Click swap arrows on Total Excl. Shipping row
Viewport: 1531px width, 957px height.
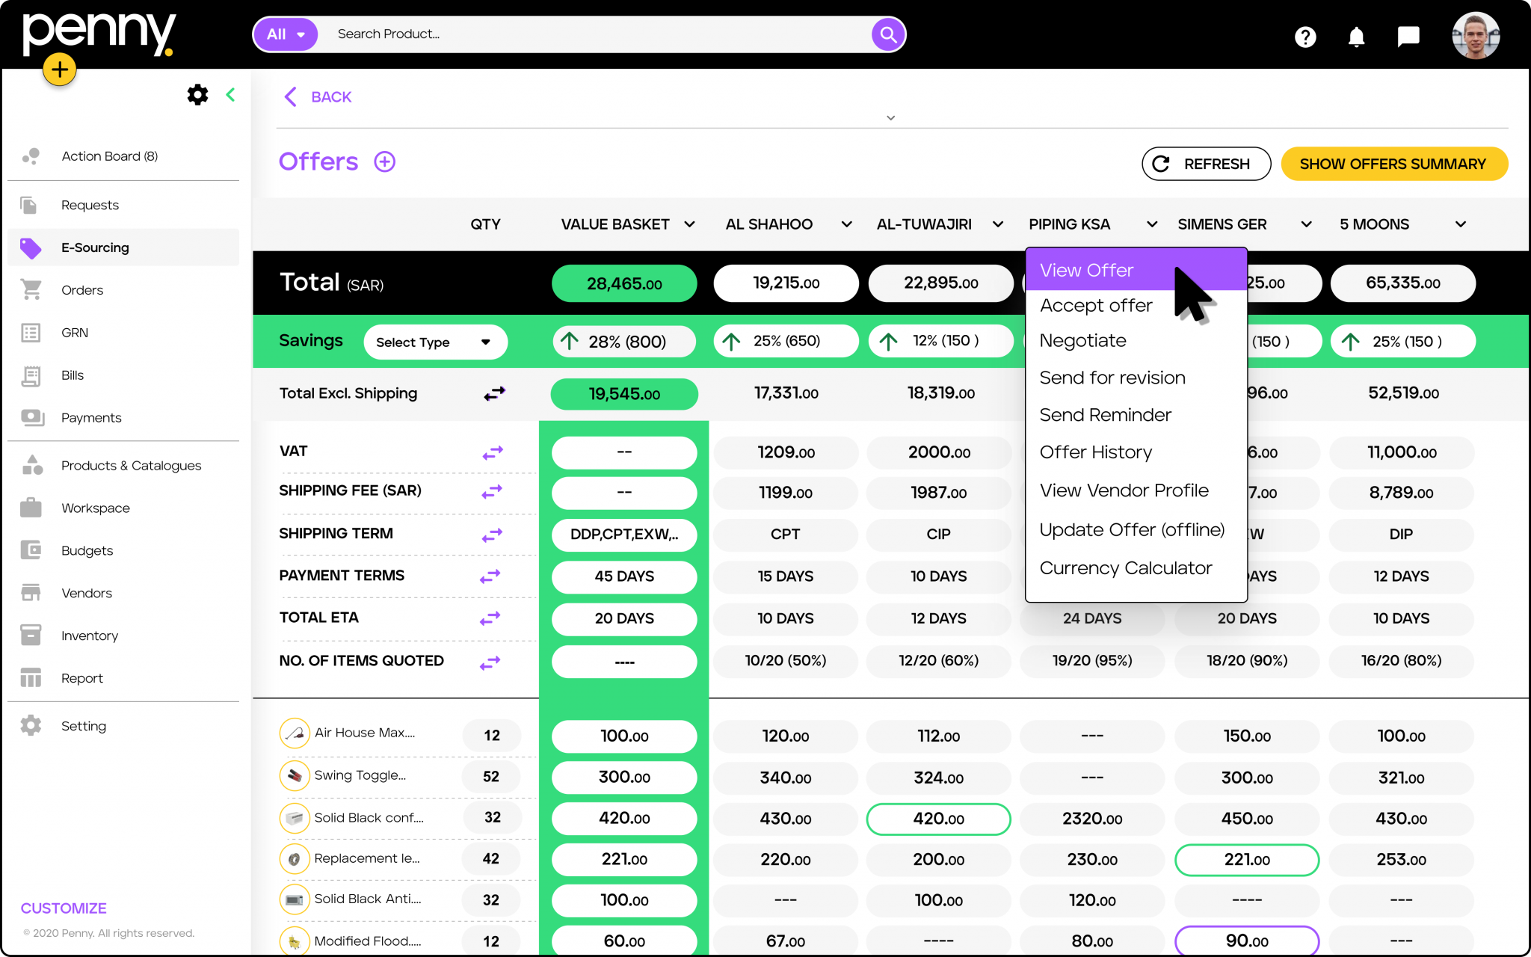click(x=494, y=393)
